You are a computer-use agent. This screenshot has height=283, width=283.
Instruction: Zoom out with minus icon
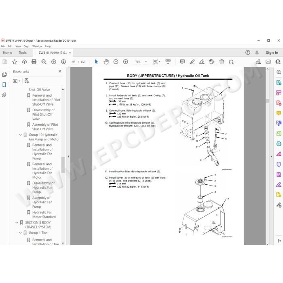pyautogui.click(x=116, y=62)
